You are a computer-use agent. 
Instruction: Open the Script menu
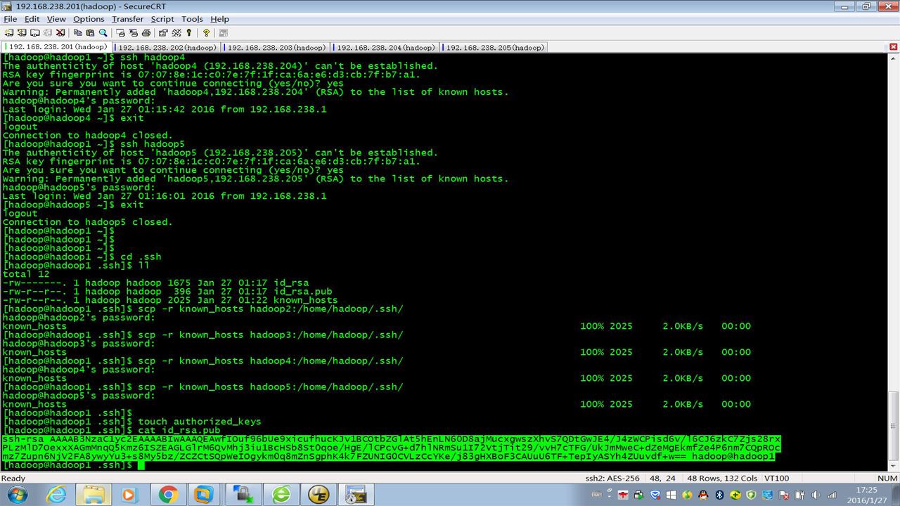coord(162,19)
